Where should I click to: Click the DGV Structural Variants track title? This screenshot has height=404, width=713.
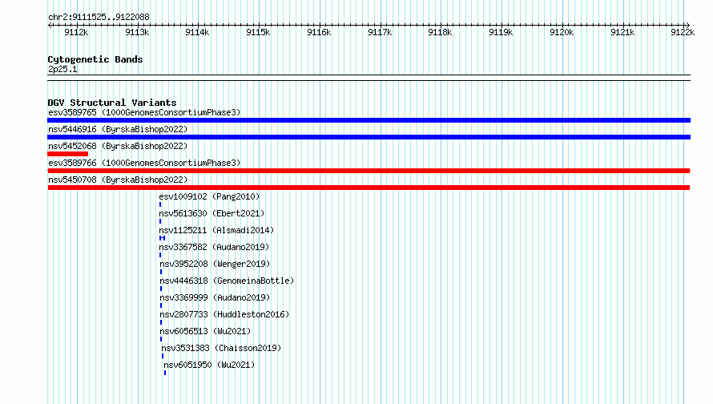pyautogui.click(x=112, y=103)
